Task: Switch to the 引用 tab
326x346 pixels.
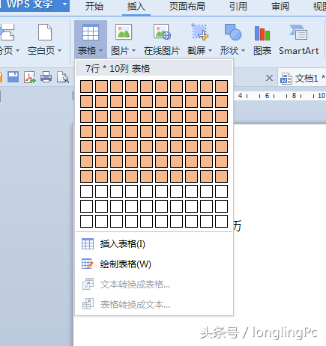Action: click(x=238, y=7)
